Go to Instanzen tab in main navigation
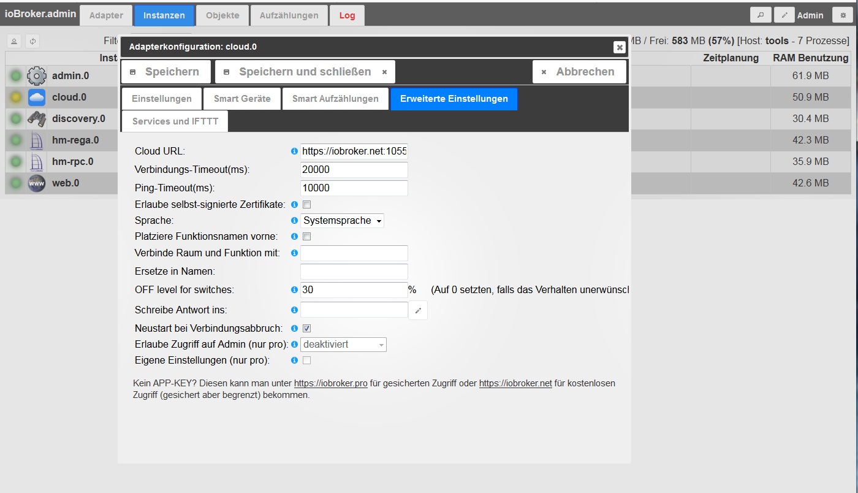This screenshot has width=858, height=493. pyautogui.click(x=164, y=15)
